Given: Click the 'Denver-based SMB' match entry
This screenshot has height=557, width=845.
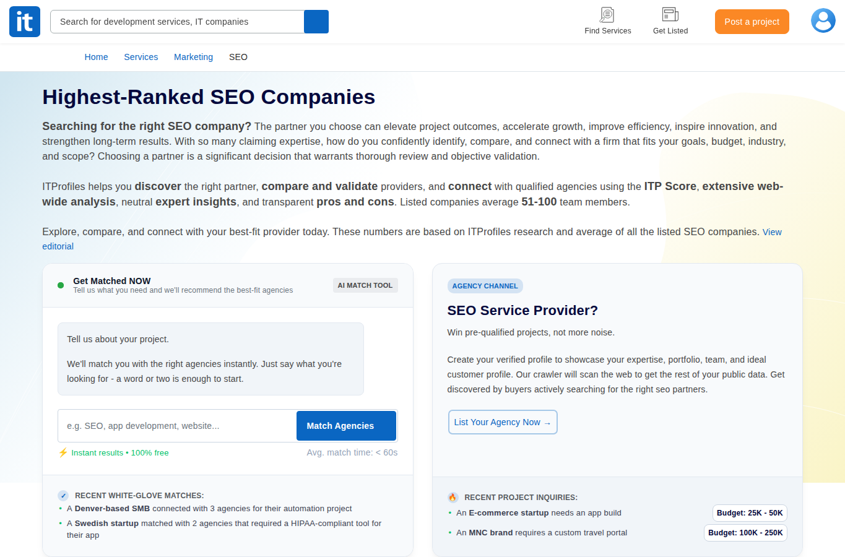Looking at the screenshot, I should (x=209, y=509).
